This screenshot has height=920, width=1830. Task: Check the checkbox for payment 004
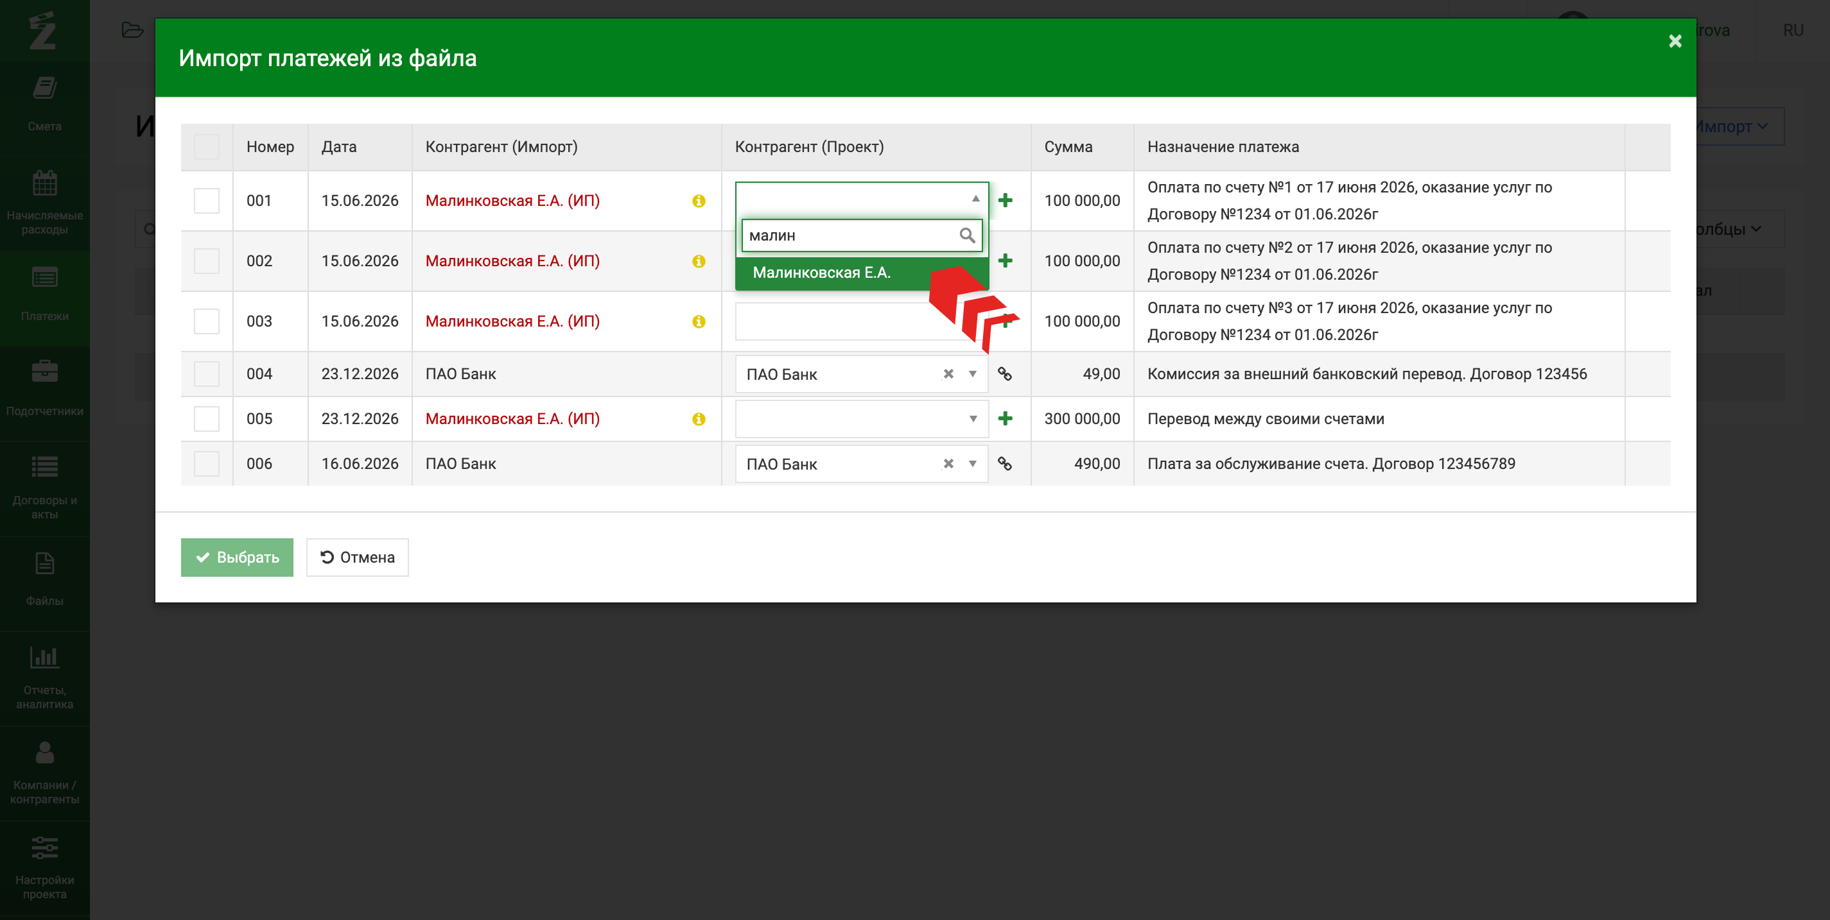(207, 374)
